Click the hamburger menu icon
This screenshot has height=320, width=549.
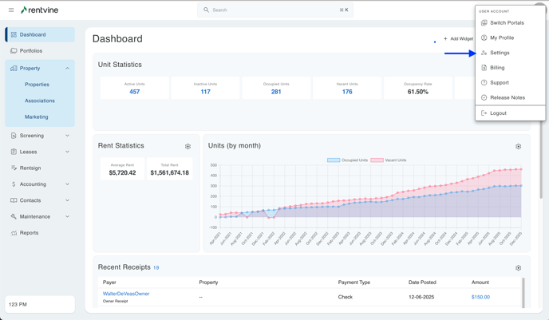point(11,10)
